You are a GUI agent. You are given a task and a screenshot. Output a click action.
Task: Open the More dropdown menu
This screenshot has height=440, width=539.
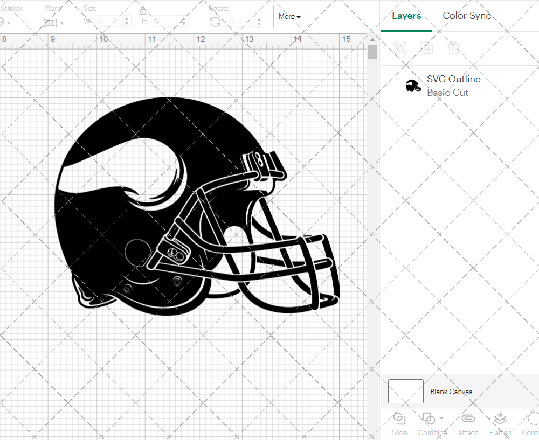coord(290,17)
